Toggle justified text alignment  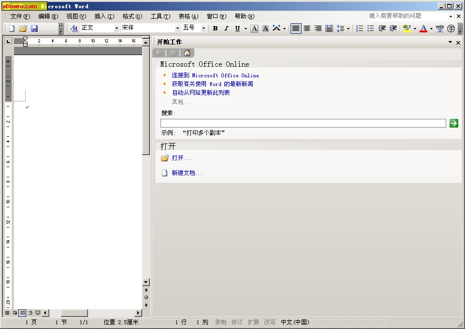[296, 29]
